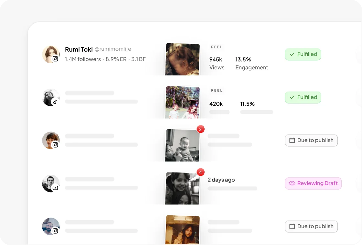Screen dimensions: 362x245
Task: Open the kids in garden reel thumbnail
Action: [182, 102]
